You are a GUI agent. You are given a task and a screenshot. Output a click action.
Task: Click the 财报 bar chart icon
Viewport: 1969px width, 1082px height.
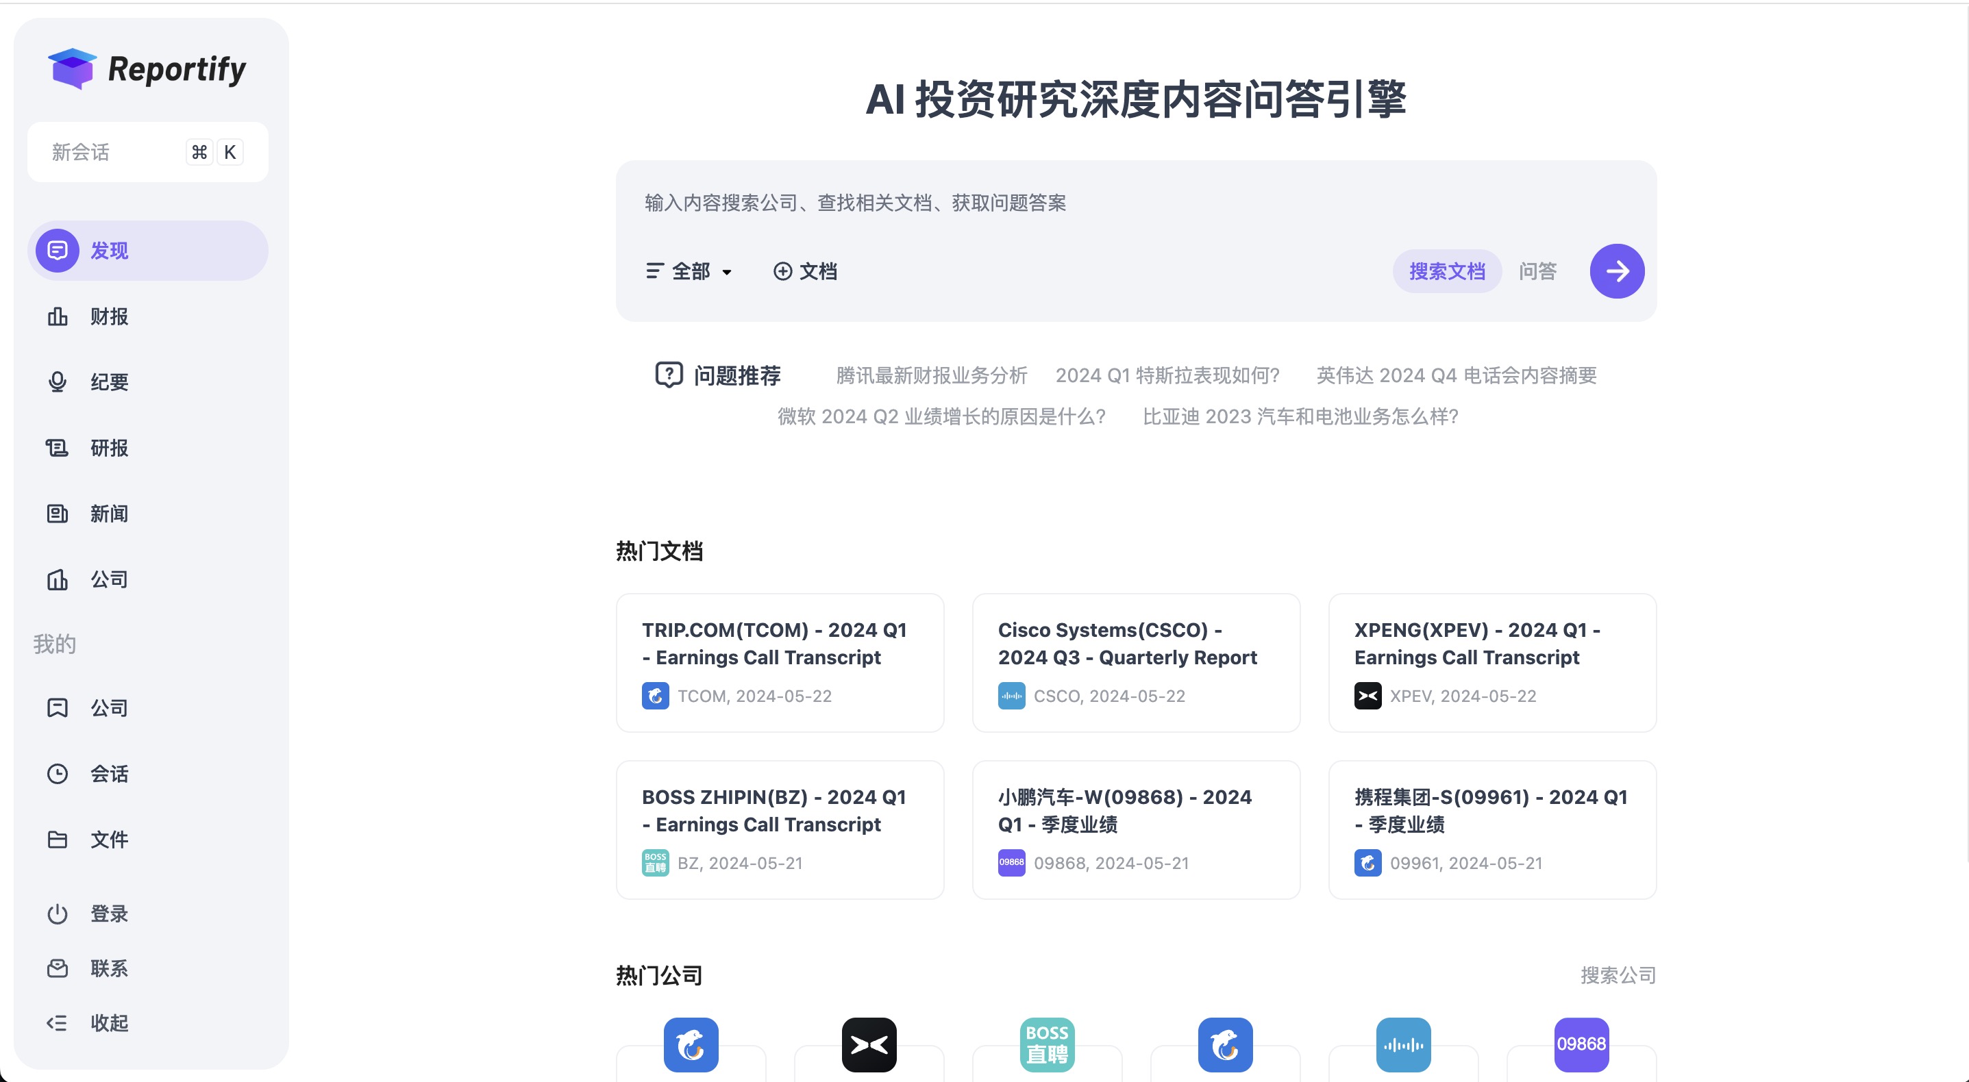click(58, 316)
